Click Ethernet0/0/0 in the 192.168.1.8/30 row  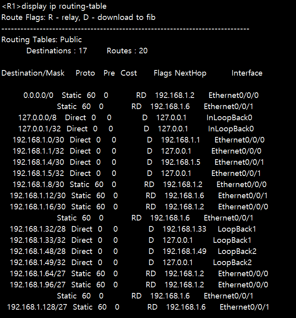click(241, 185)
